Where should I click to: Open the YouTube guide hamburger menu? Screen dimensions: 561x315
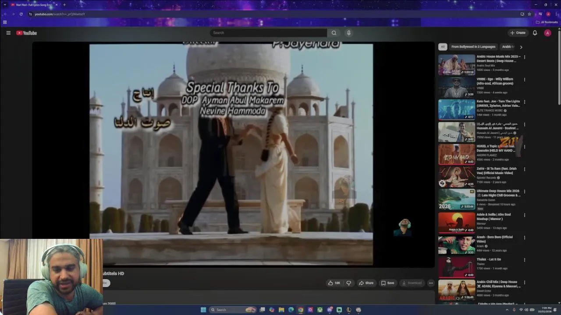(8, 33)
